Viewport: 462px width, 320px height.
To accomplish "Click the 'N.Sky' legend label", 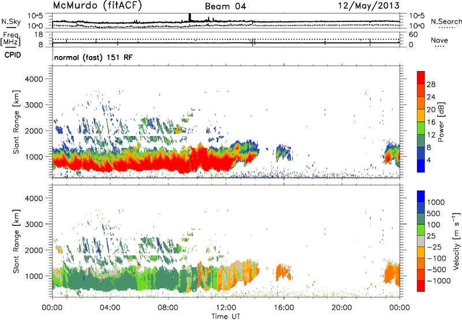I will point(11,21).
